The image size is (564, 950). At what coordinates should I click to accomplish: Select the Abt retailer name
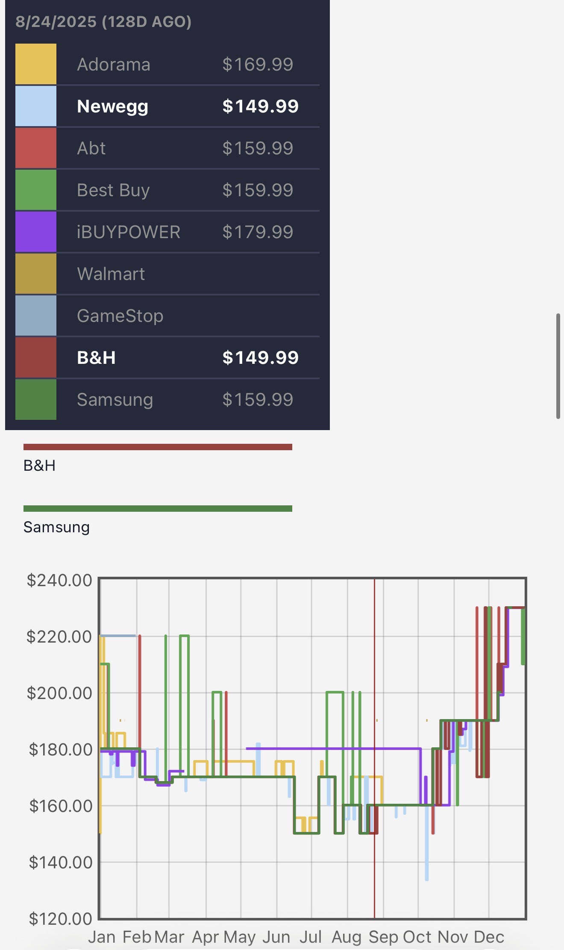(x=91, y=148)
